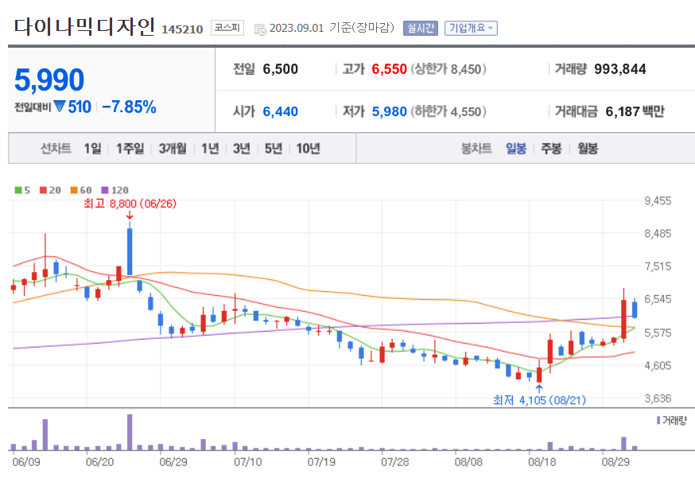Click the green 5-day moving average swatch

[18, 190]
